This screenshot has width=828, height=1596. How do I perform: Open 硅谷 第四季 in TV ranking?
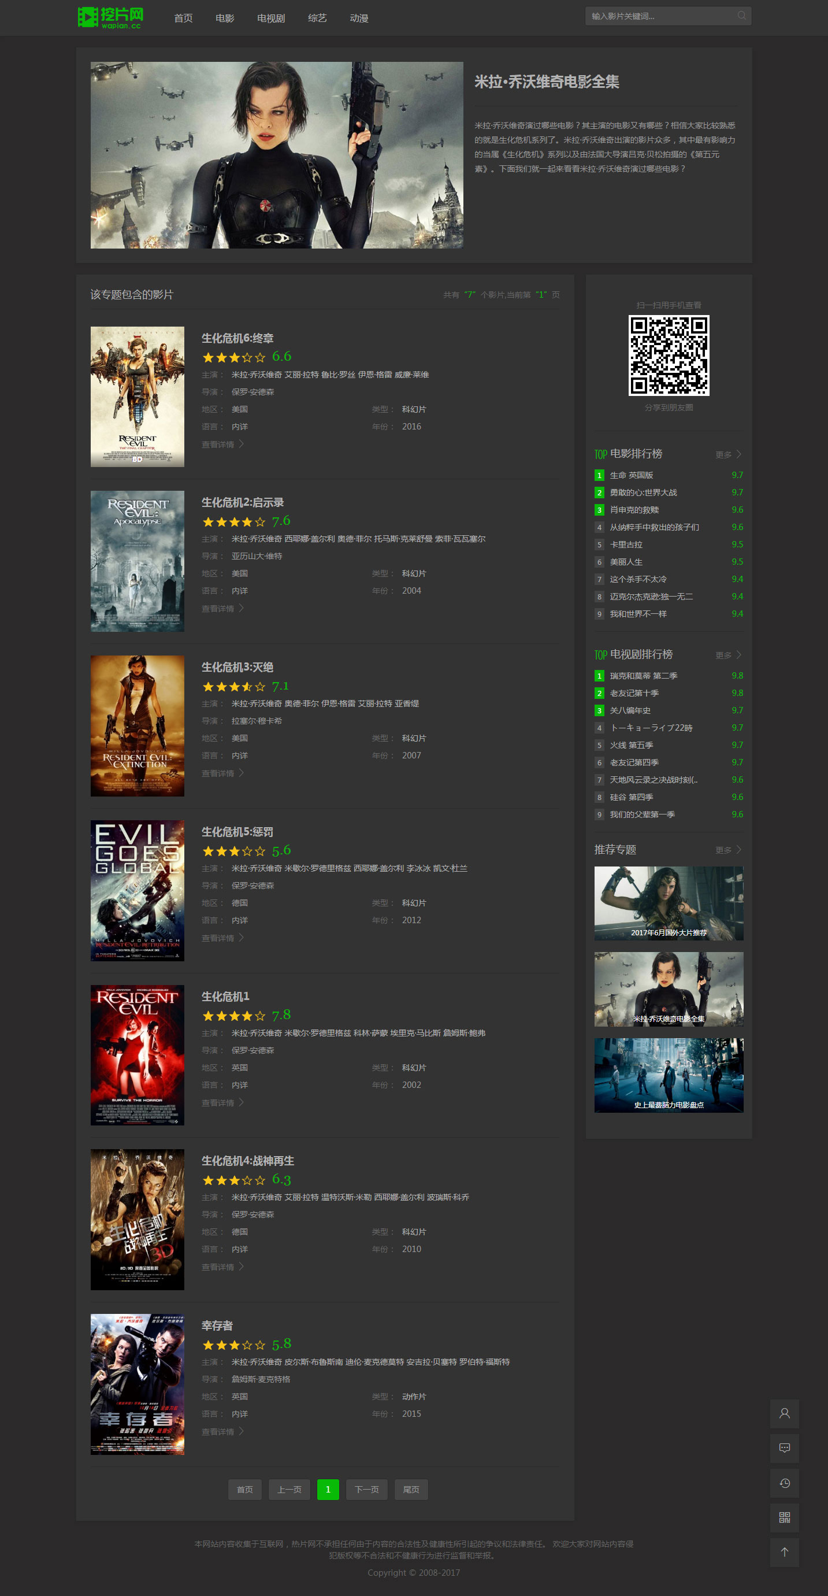click(631, 797)
